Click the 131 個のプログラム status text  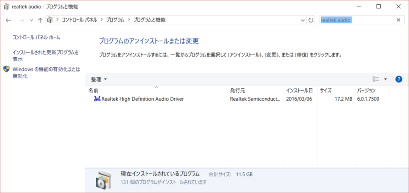[164, 182]
